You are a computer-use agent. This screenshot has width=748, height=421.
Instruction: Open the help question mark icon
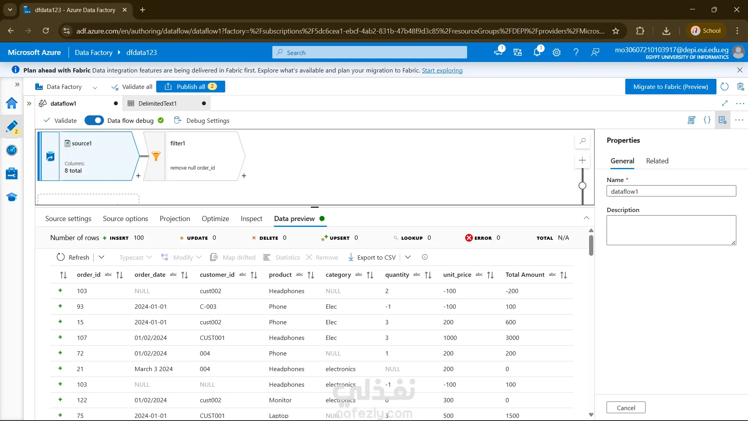coord(576,52)
